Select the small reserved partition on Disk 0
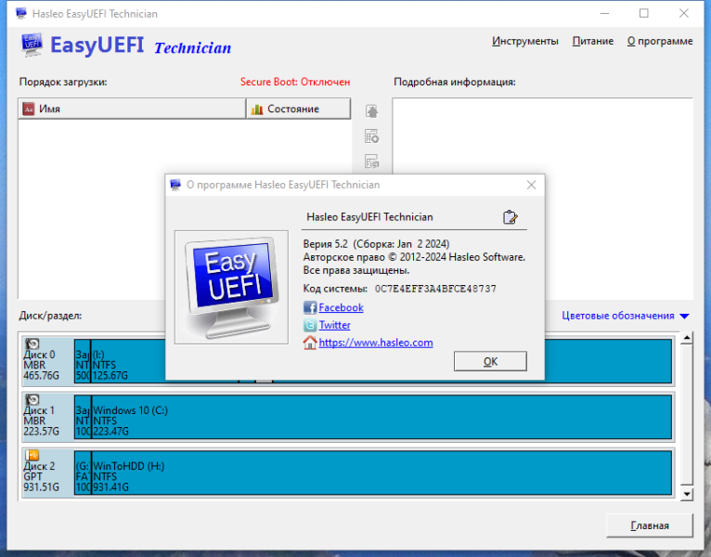 [83, 361]
